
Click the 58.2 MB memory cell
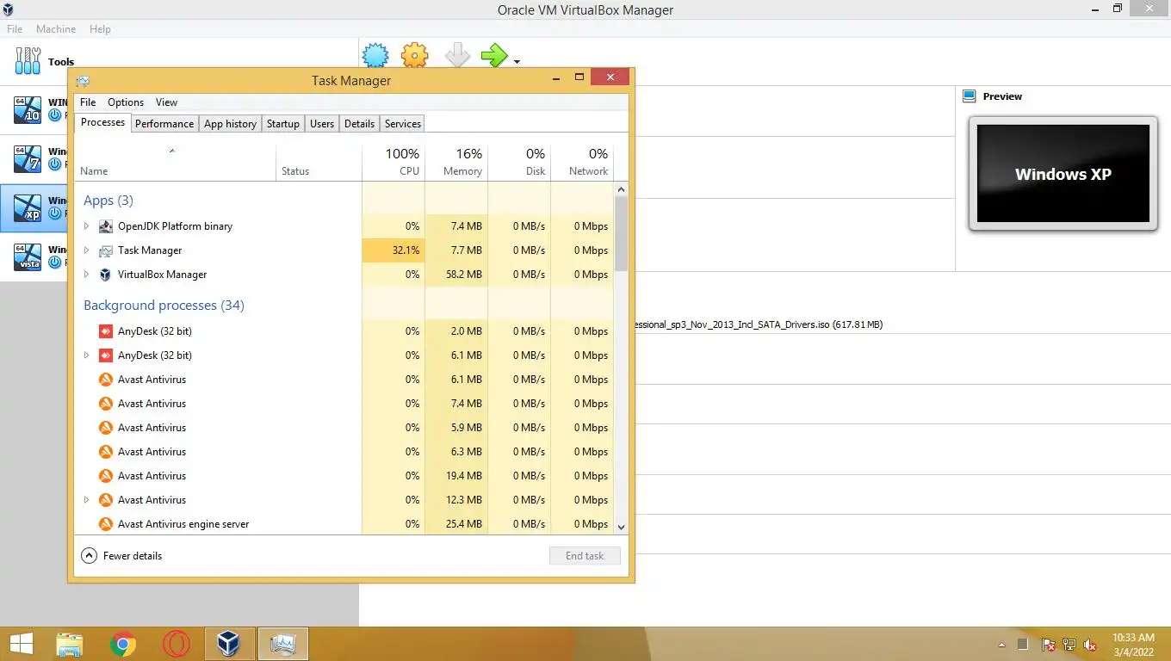(456, 275)
